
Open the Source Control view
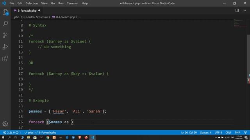5,35
